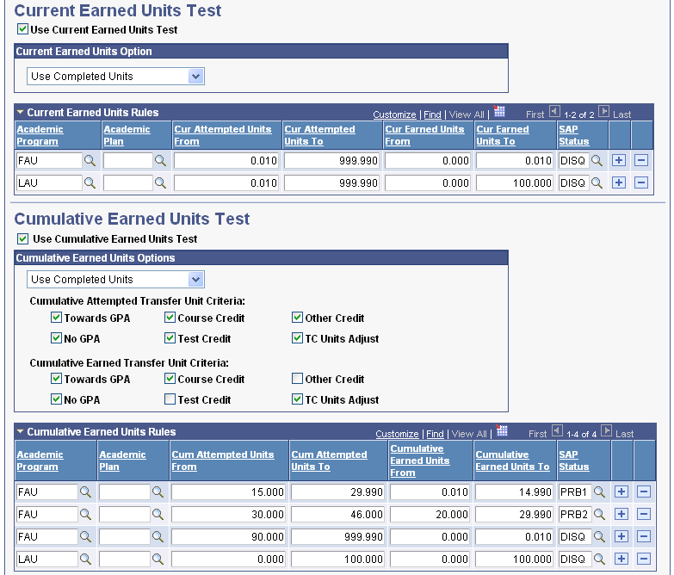Add row after cumulative LAU rule

pos(621,559)
